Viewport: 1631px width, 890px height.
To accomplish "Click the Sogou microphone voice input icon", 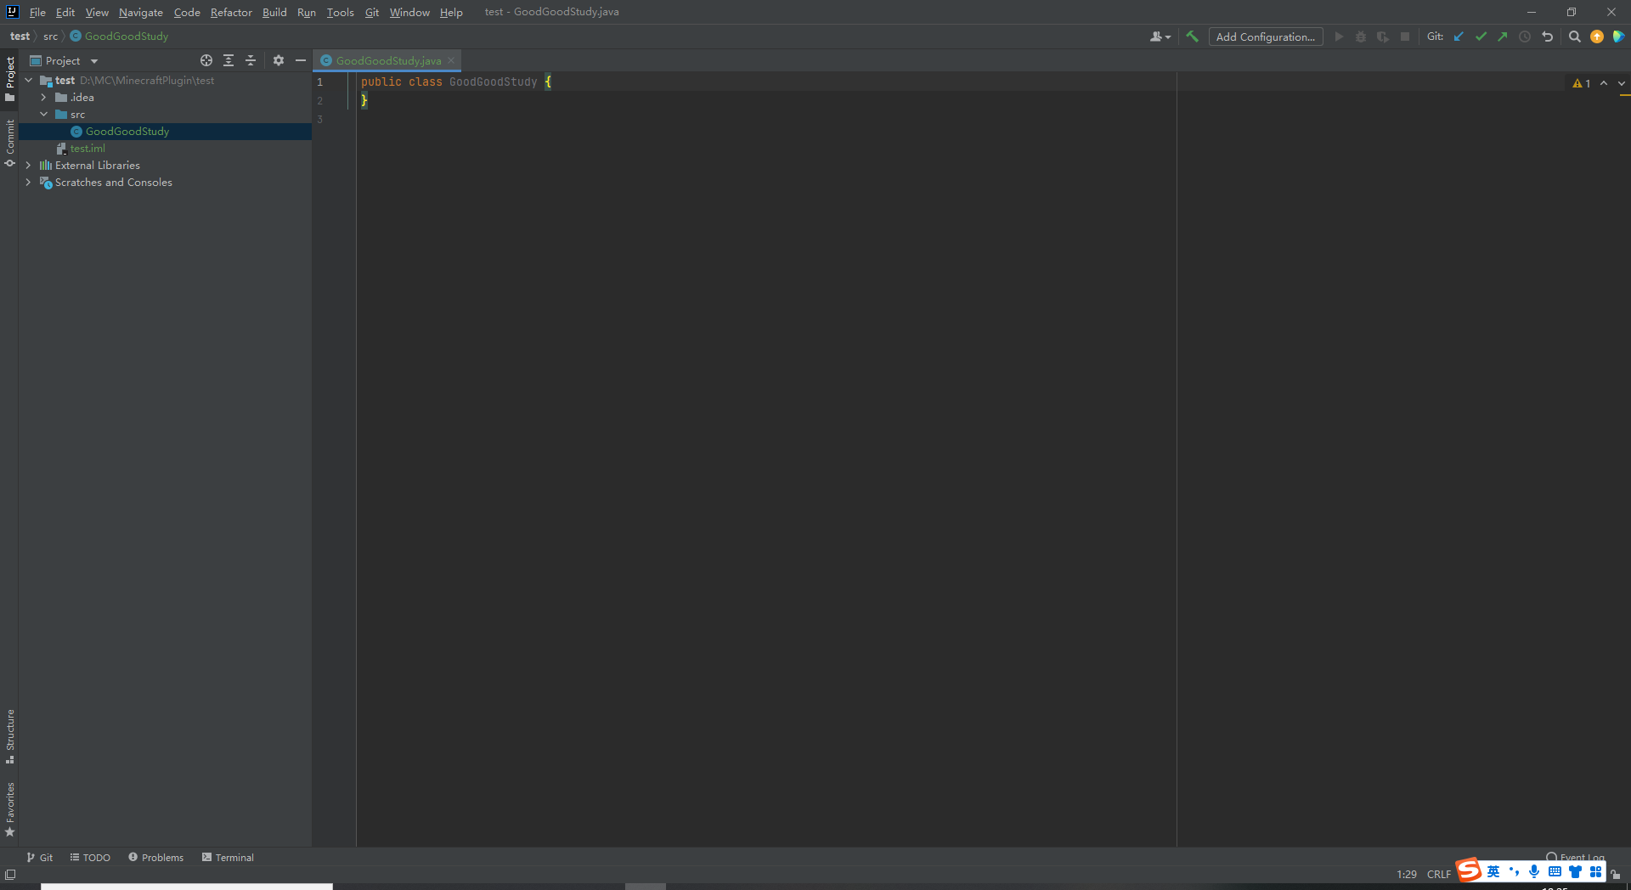I will tap(1534, 871).
